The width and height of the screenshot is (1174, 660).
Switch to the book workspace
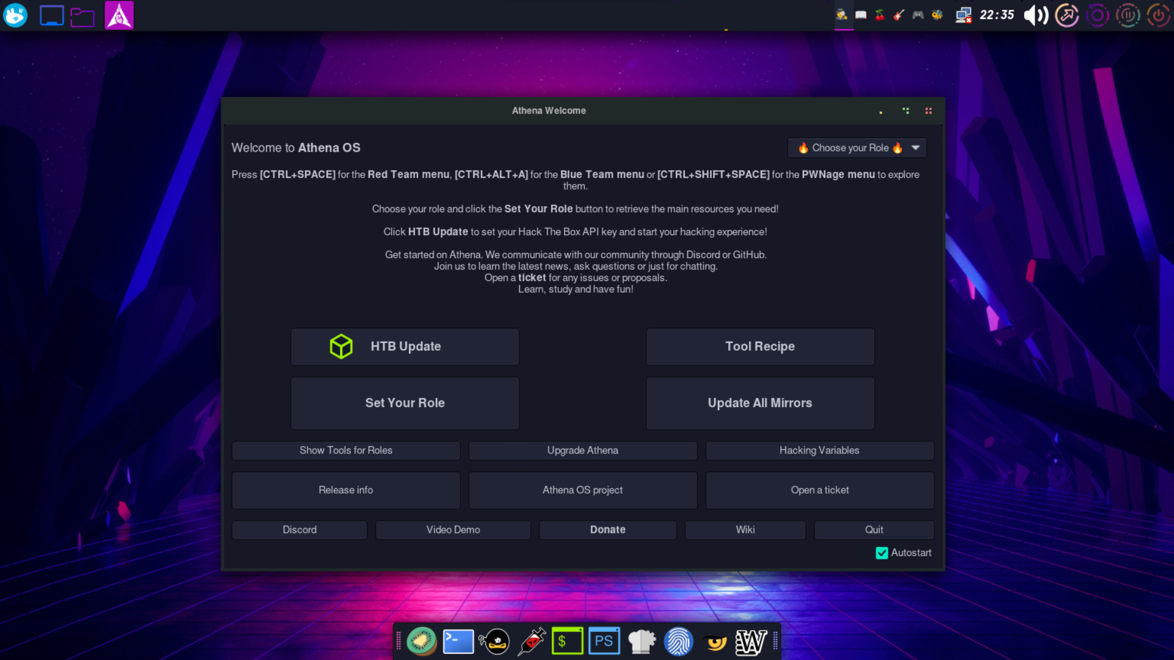tap(861, 15)
